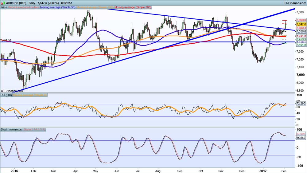Open the IT-Finance.com link at top right
The height and width of the screenshot is (173, 307).
tap(295, 3)
